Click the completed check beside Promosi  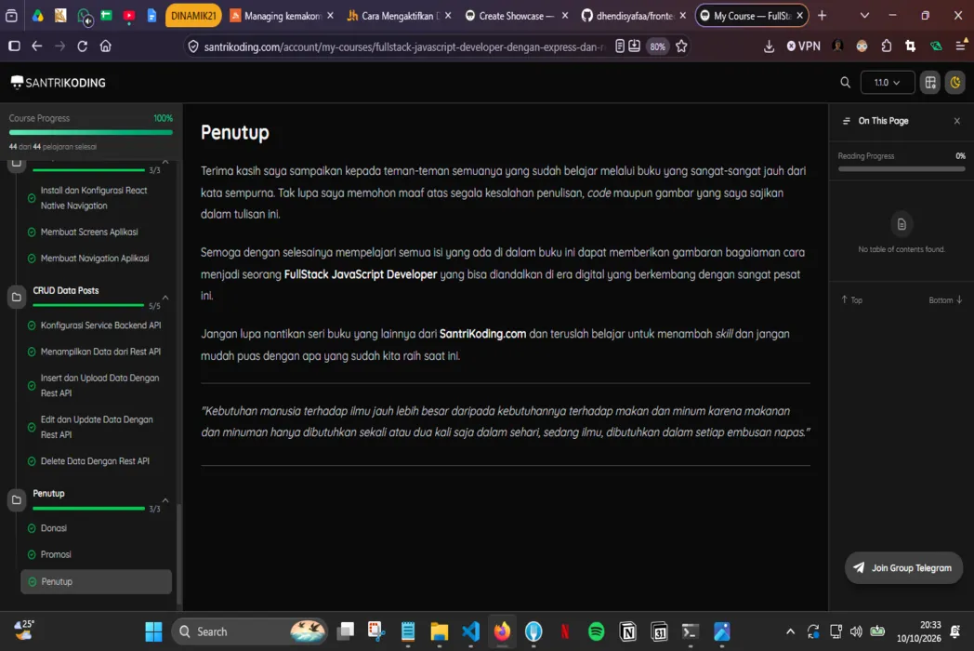tap(32, 554)
